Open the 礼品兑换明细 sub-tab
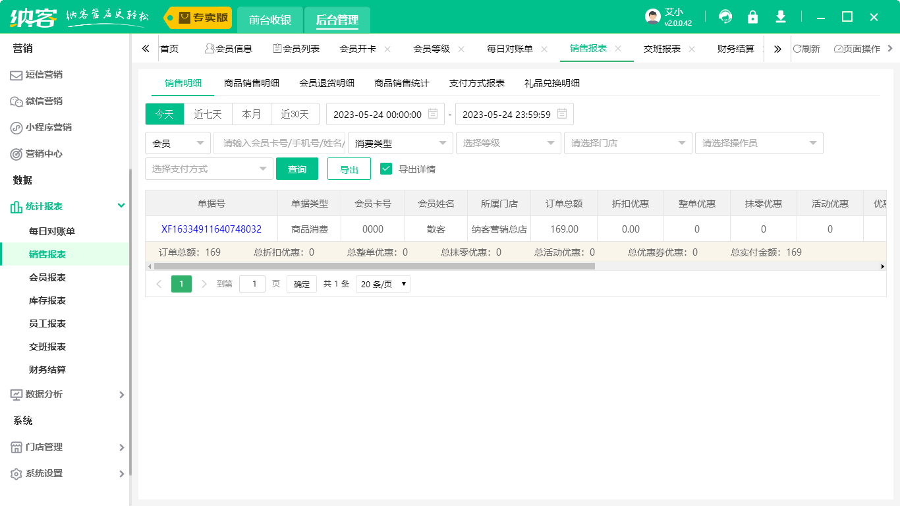The height and width of the screenshot is (506, 900). pyautogui.click(x=552, y=83)
